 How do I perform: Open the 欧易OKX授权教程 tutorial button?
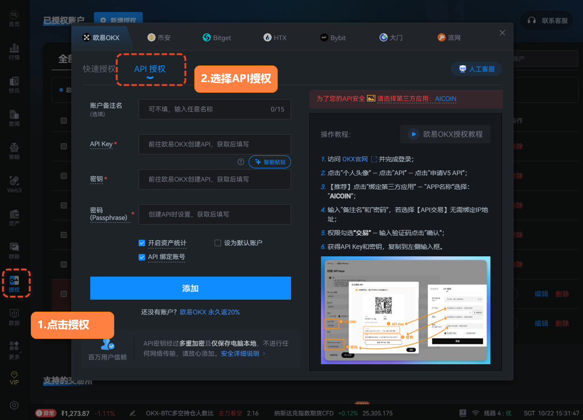point(445,134)
